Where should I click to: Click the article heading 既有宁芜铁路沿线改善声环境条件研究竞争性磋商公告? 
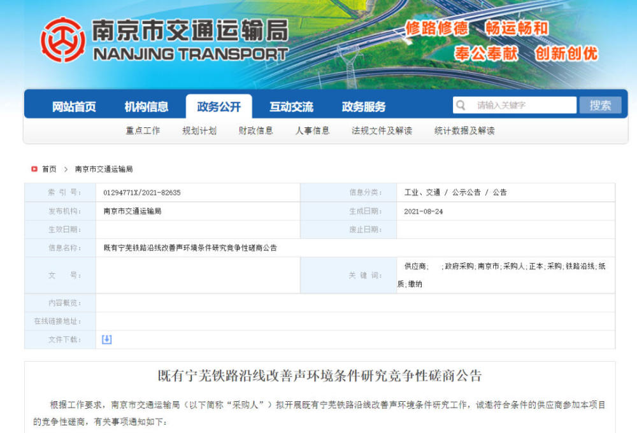tap(320, 376)
